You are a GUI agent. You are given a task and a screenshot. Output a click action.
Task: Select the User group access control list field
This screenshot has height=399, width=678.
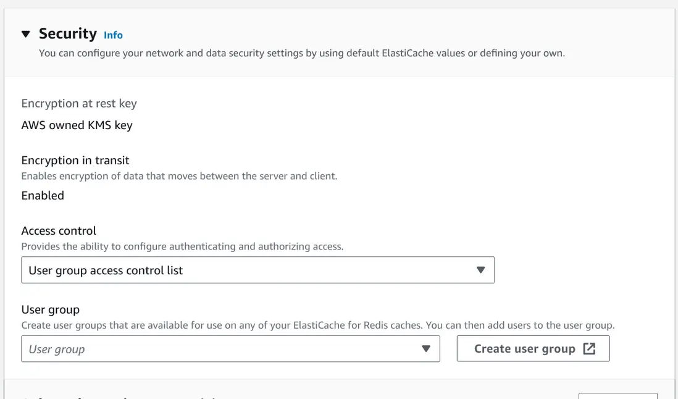click(x=247, y=270)
